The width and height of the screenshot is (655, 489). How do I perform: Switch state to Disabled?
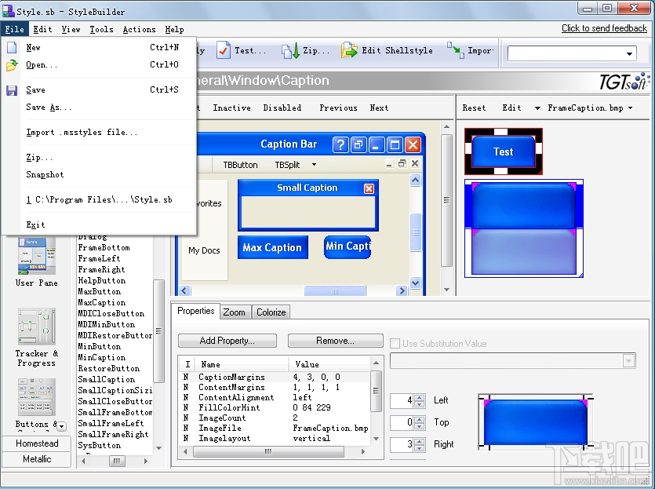pos(282,108)
